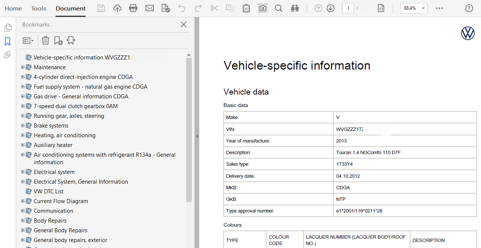Go to next page arrow button
The image size is (481, 248).
tap(331, 8)
